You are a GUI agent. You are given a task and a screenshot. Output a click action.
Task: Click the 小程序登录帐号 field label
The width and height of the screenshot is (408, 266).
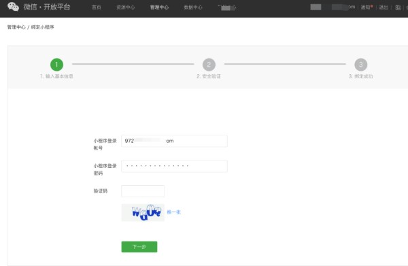105,144
